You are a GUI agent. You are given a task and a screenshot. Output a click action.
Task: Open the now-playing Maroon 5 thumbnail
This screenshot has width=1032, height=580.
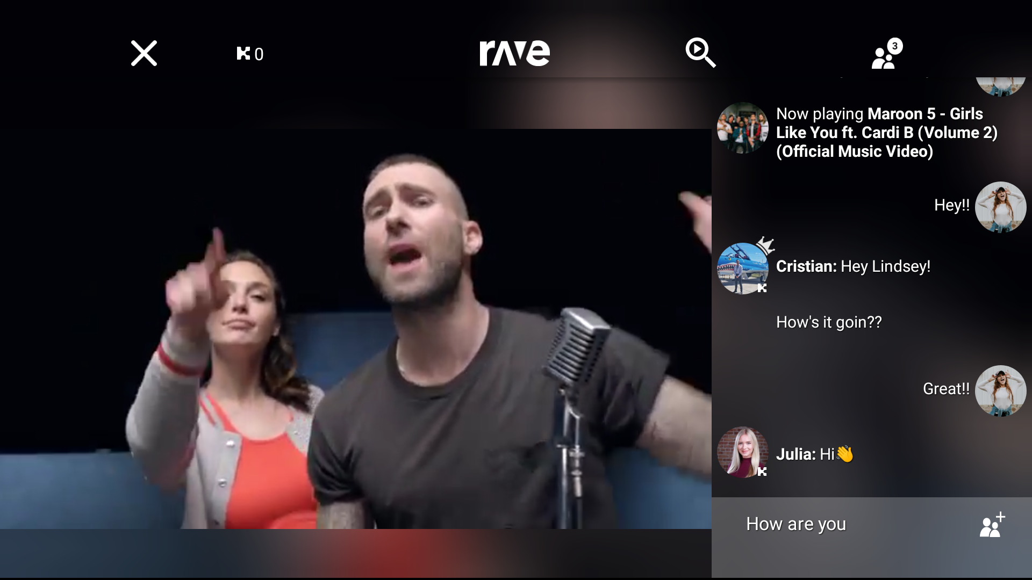(743, 128)
